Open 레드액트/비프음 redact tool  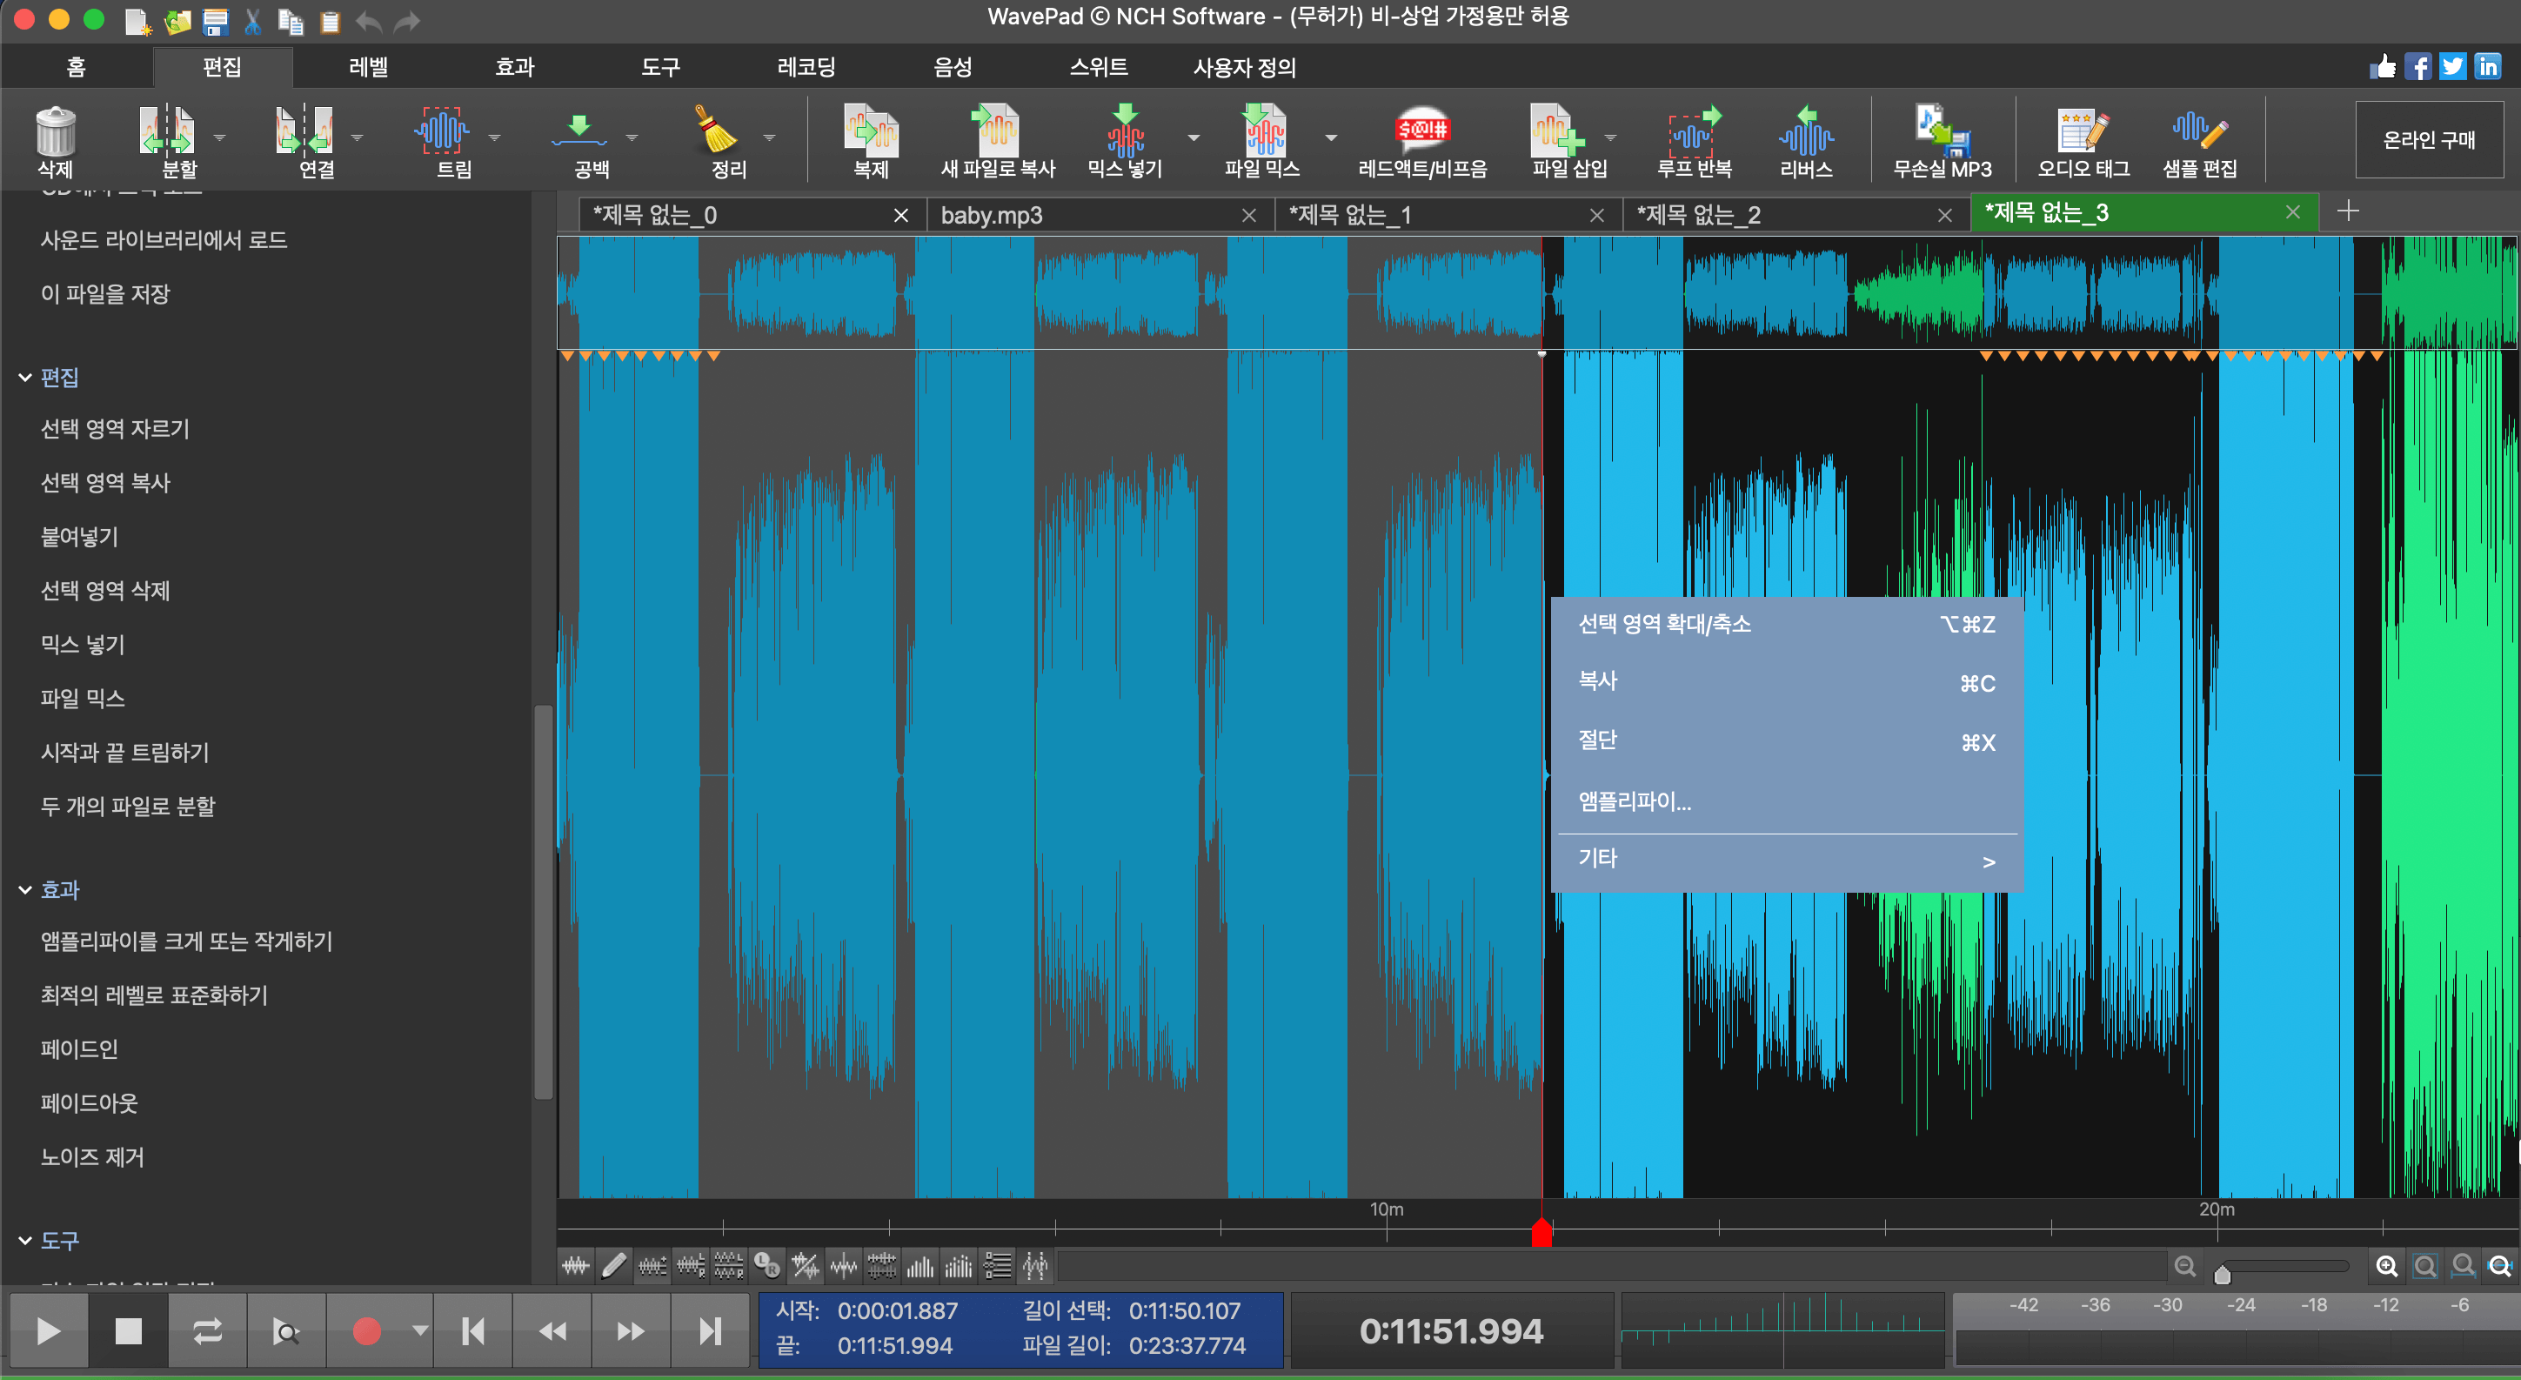(x=1422, y=132)
